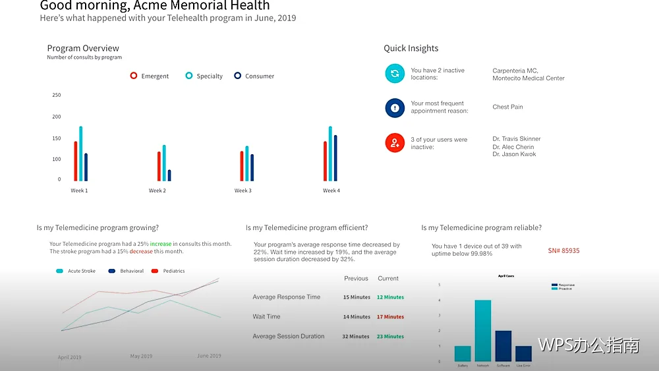659x371 pixels.
Task: Click the Chest Pain appointment reason text
Action: [x=507, y=107]
